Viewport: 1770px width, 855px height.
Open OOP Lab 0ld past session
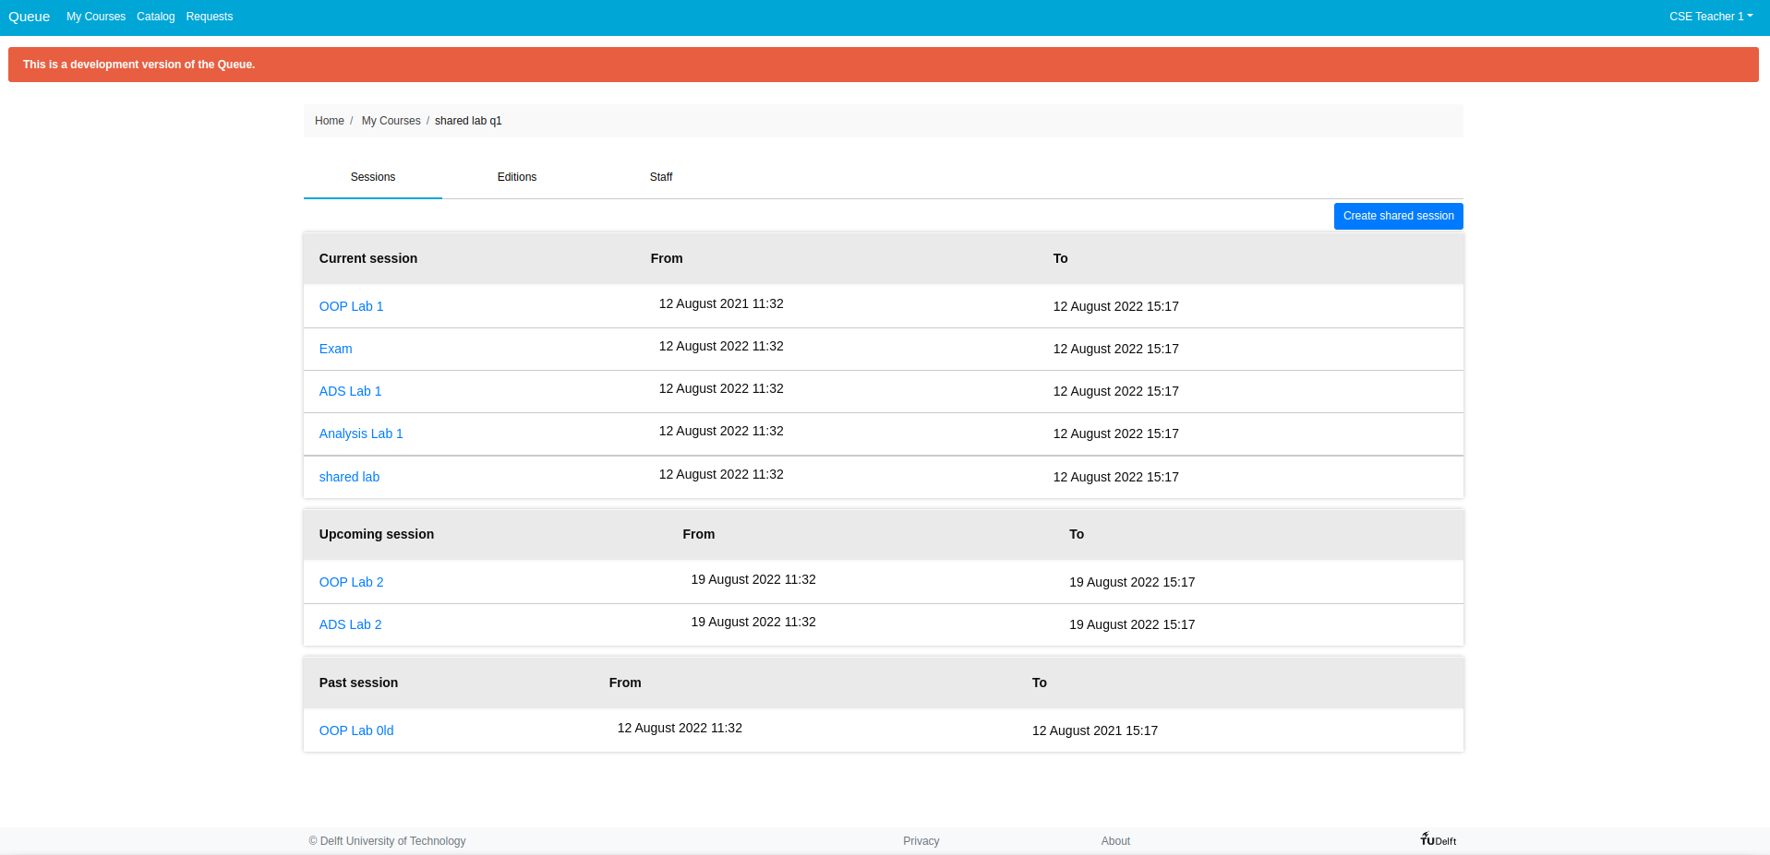356,730
